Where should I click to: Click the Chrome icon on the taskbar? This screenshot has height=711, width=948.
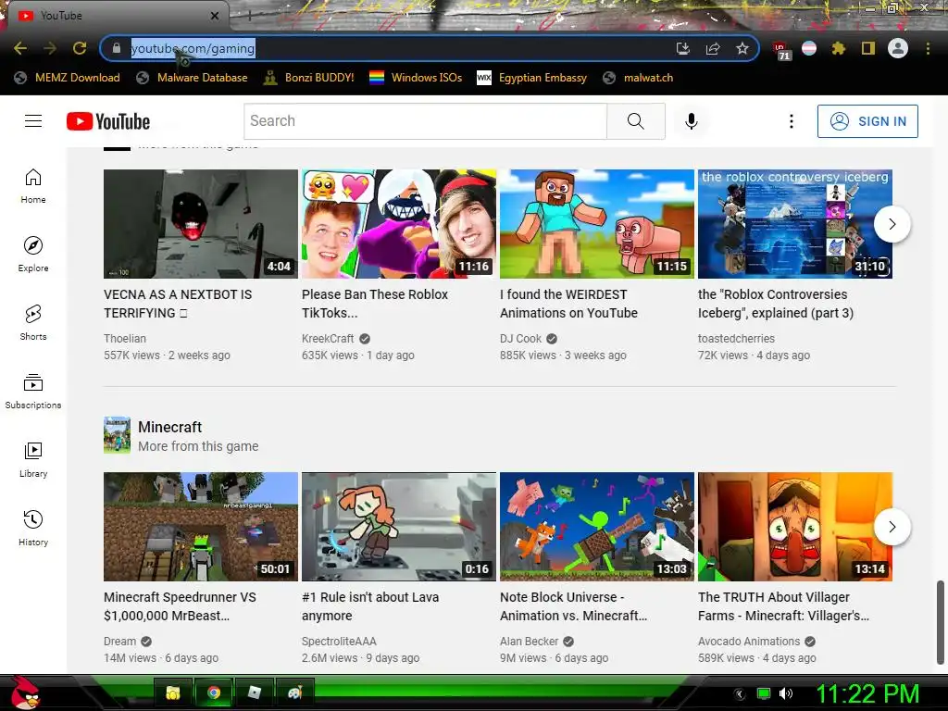(x=214, y=692)
